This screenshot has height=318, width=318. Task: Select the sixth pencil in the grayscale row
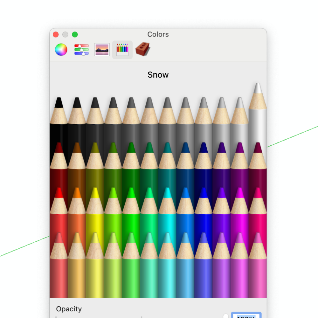tap(149, 120)
